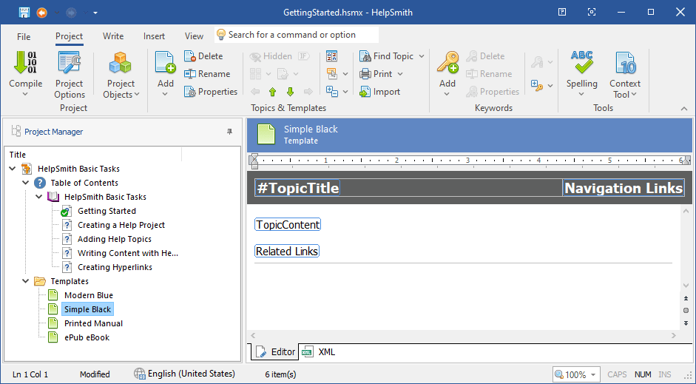Collapse the HelpSmith Basic Tasks book node
Image resolution: width=696 pixels, height=384 pixels.
tap(39, 197)
